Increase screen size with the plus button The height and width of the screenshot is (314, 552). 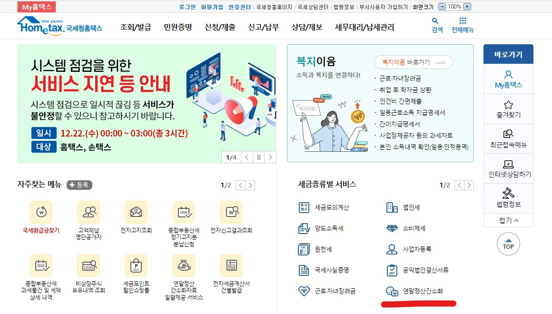pyautogui.click(x=467, y=7)
